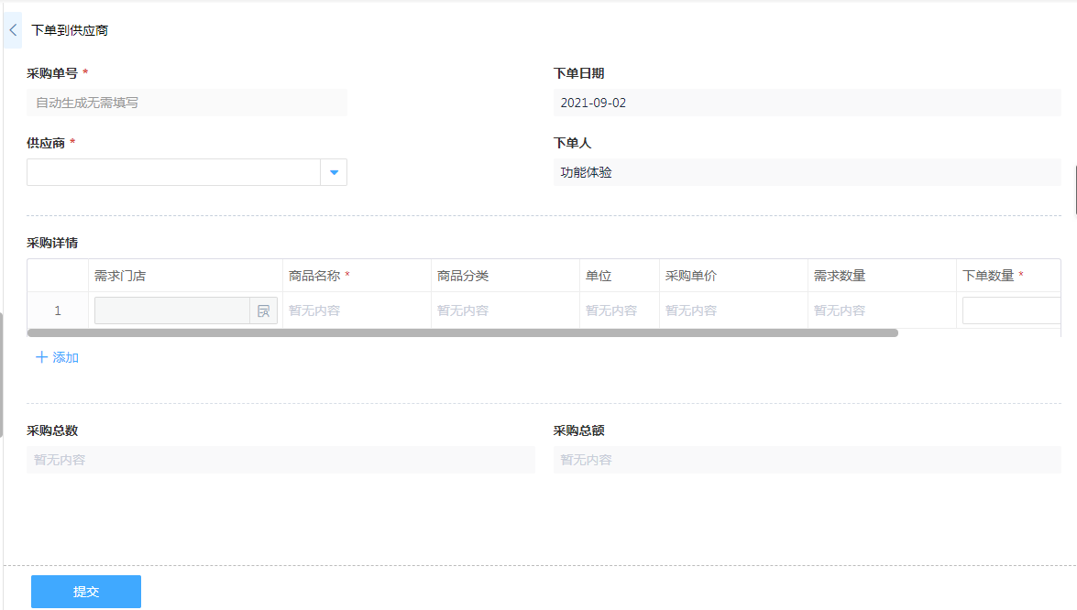Click the 采购单价 column header
Screen dimensions: 1077x610
pos(733,276)
